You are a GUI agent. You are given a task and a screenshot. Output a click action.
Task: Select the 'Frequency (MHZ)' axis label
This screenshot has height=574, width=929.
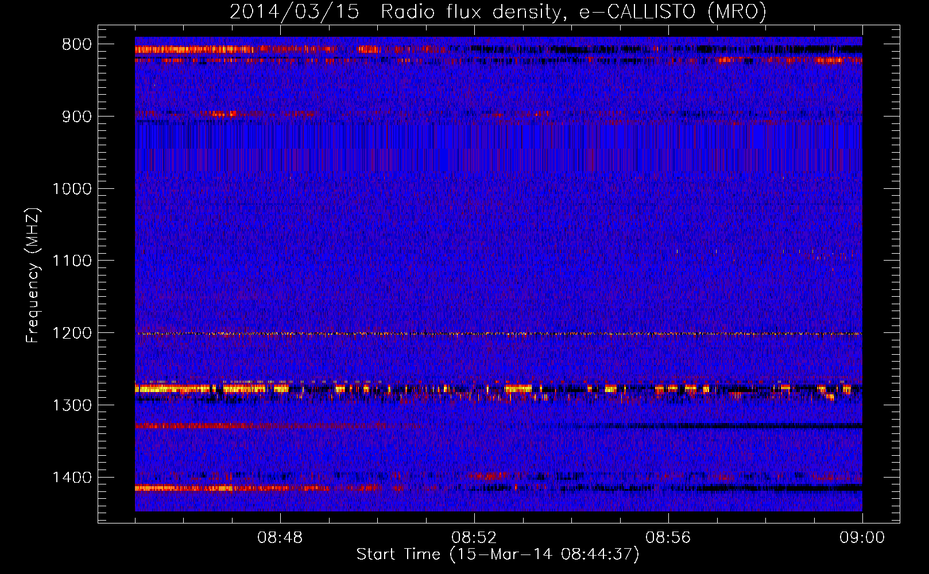[x=33, y=276]
